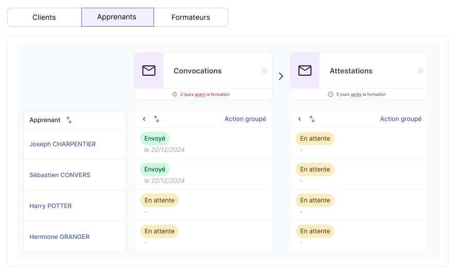Click the Attestations envelope icon
This screenshot has width=460, height=275.
point(305,71)
